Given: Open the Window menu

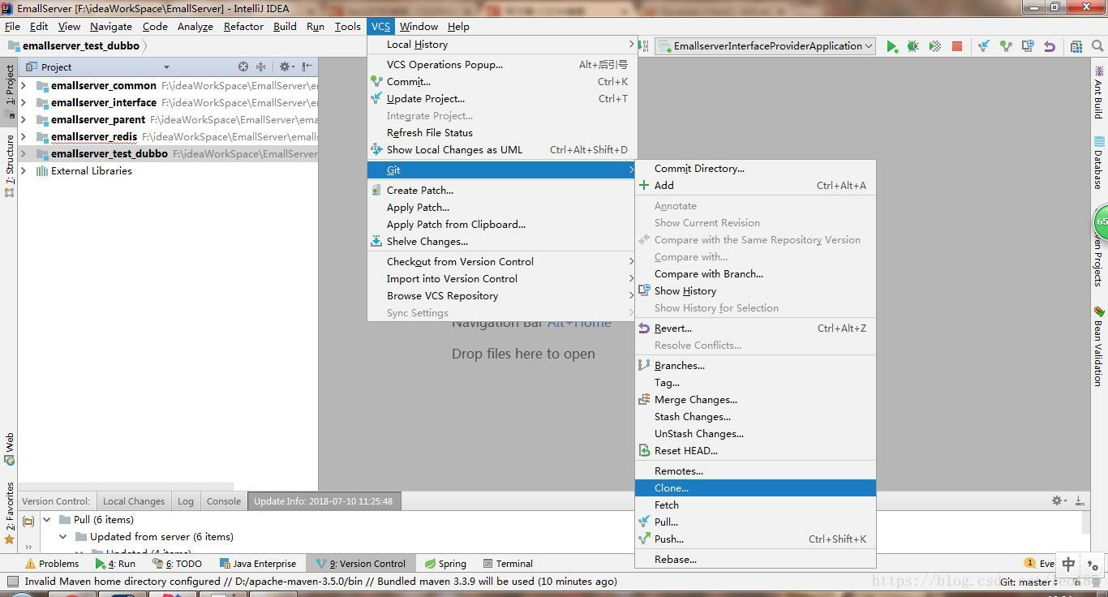Looking at the screenshot, I should tap(419, 26).
